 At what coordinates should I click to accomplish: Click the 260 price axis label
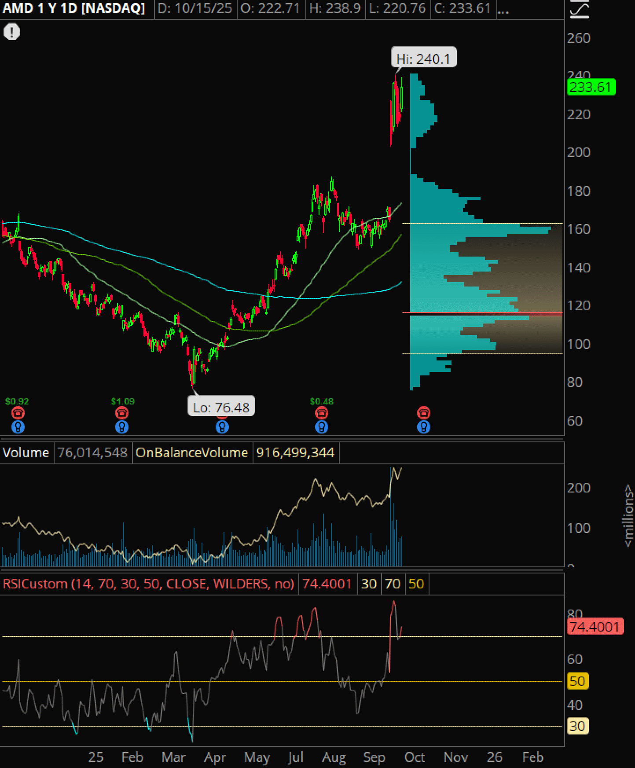579,38
